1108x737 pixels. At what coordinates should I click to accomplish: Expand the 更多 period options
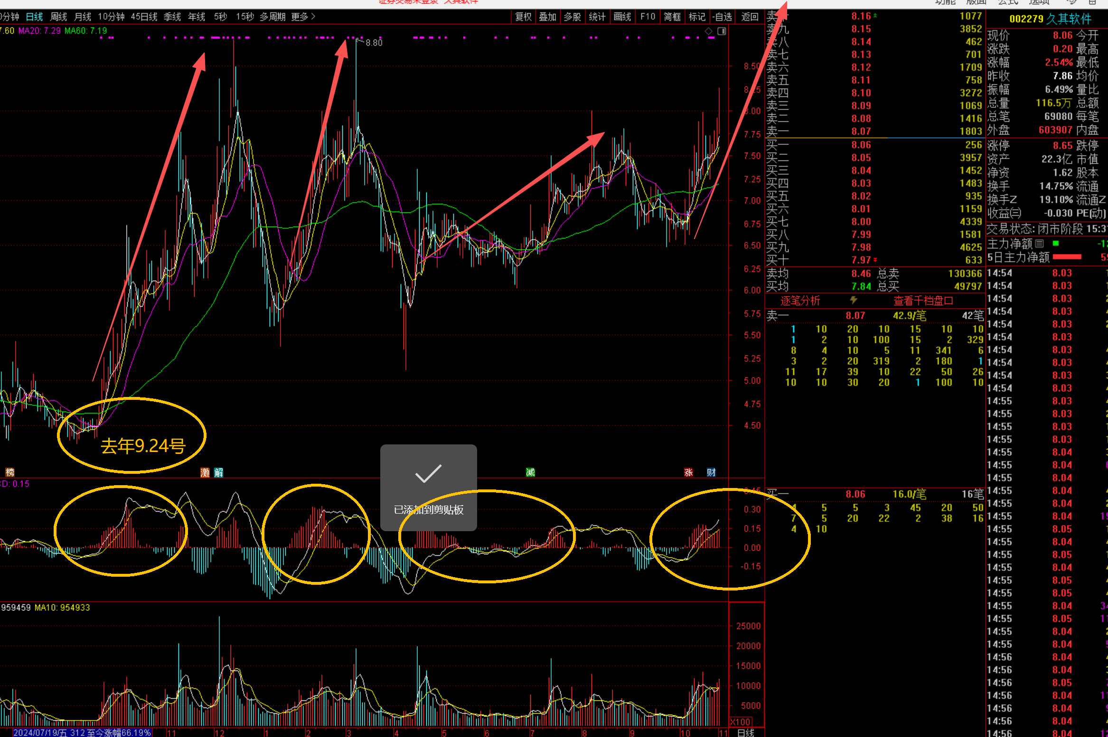click(303, 17)
